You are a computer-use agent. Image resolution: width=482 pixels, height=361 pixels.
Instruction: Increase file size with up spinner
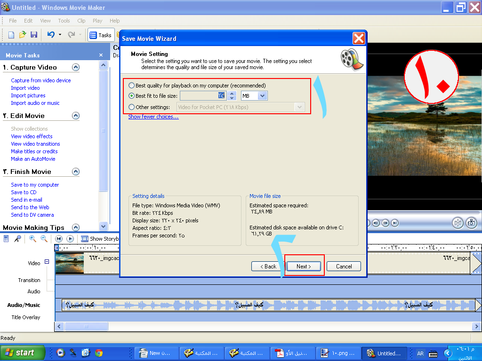tap(233, 94)
